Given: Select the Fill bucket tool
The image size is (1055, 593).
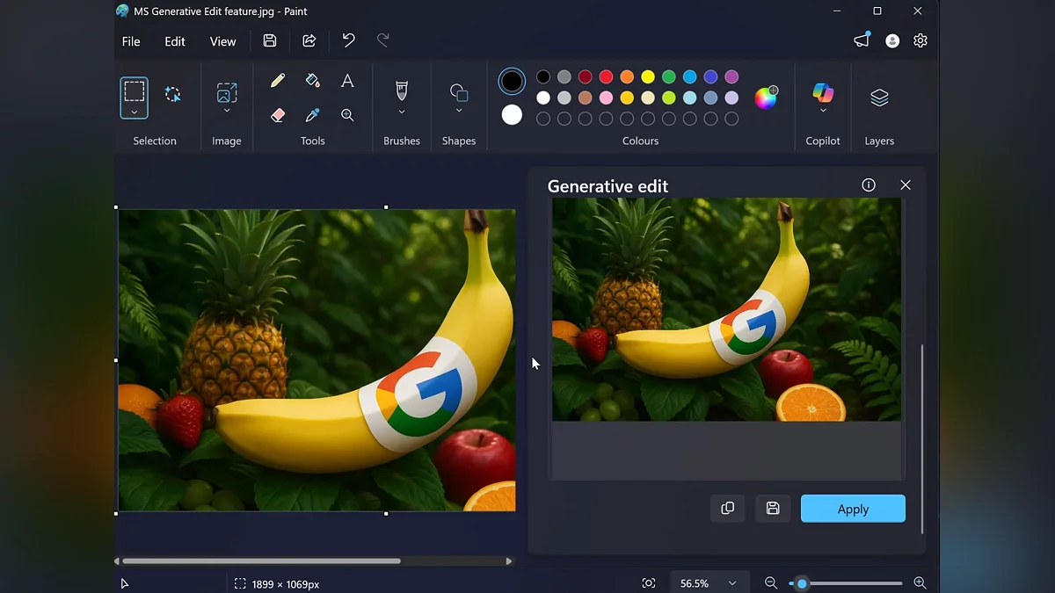Looking at the screenshot, I should [312, 81].
